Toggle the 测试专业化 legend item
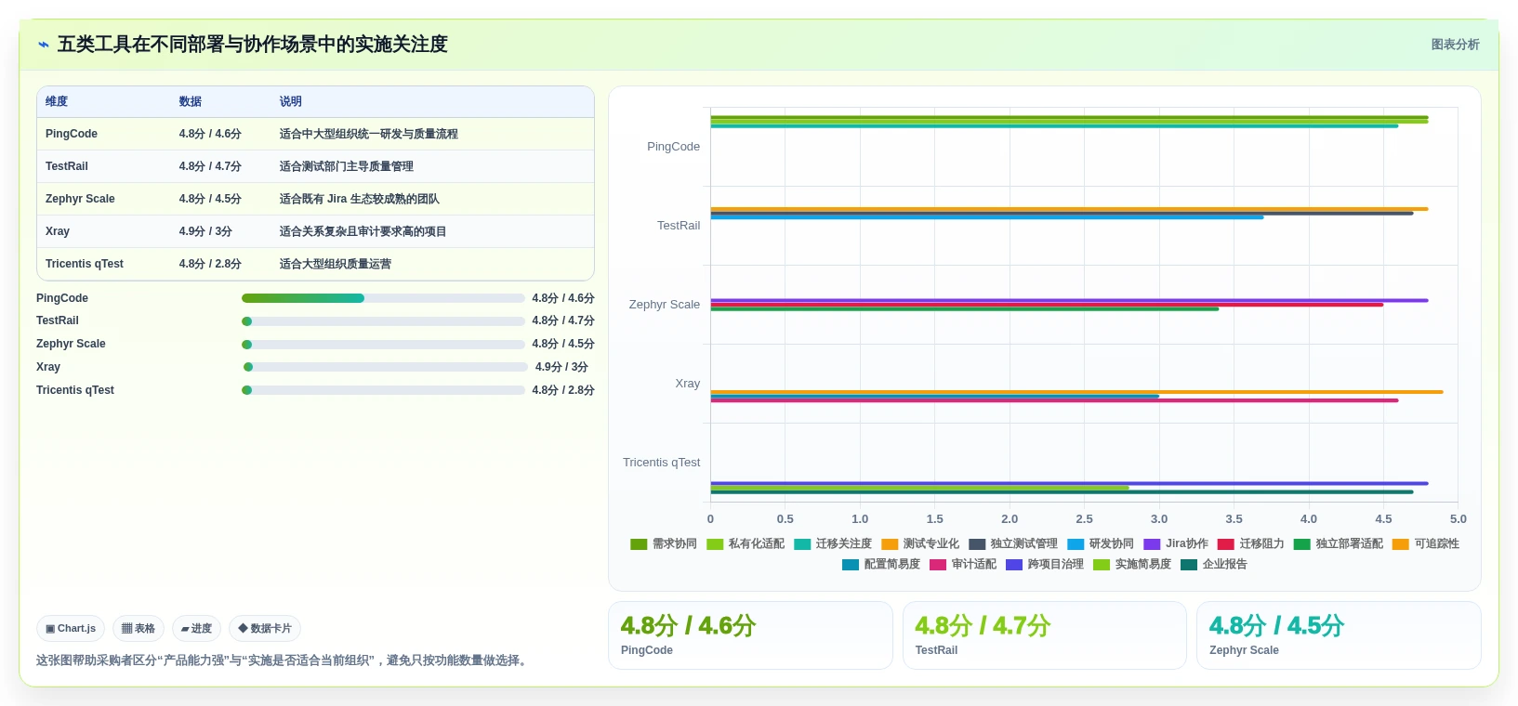The height and width of the screenshot is (706, 1518). pos(920,544)
